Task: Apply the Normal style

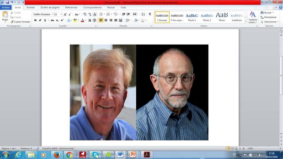Action: (162, 17)
